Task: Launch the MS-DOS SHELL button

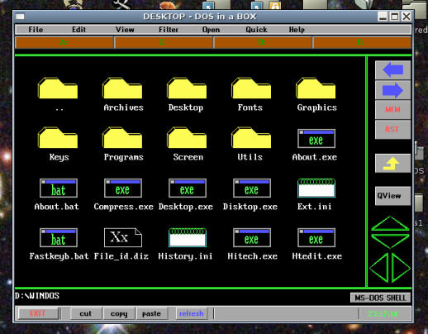Action: pyautogui.click(x=380, y=298)
